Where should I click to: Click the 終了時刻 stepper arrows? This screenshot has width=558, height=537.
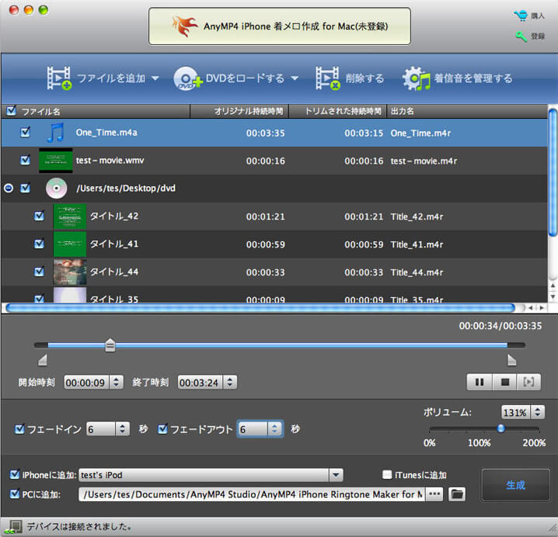click(x=230, y=383)
